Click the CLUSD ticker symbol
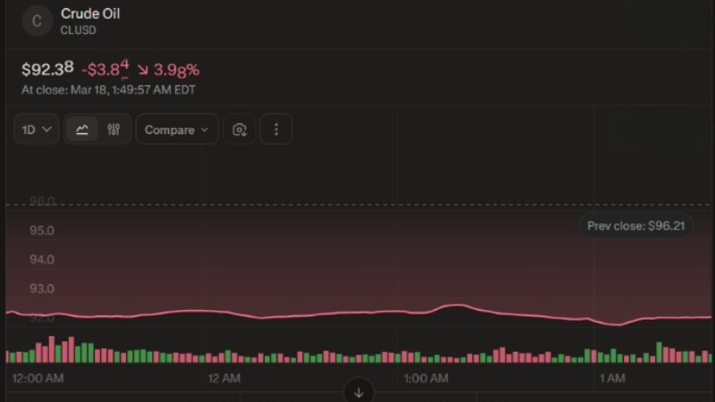 (x=80, y=30)
